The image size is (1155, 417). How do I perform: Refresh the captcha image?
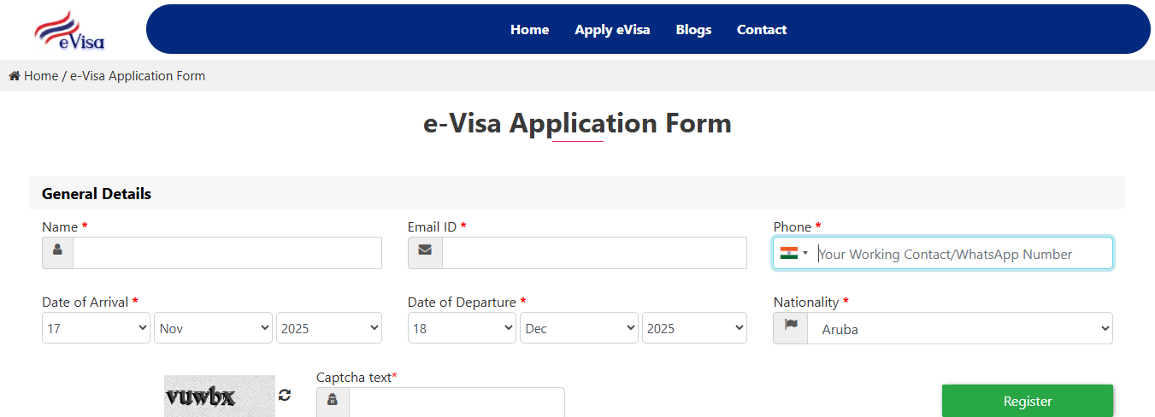tap(285, 395)
